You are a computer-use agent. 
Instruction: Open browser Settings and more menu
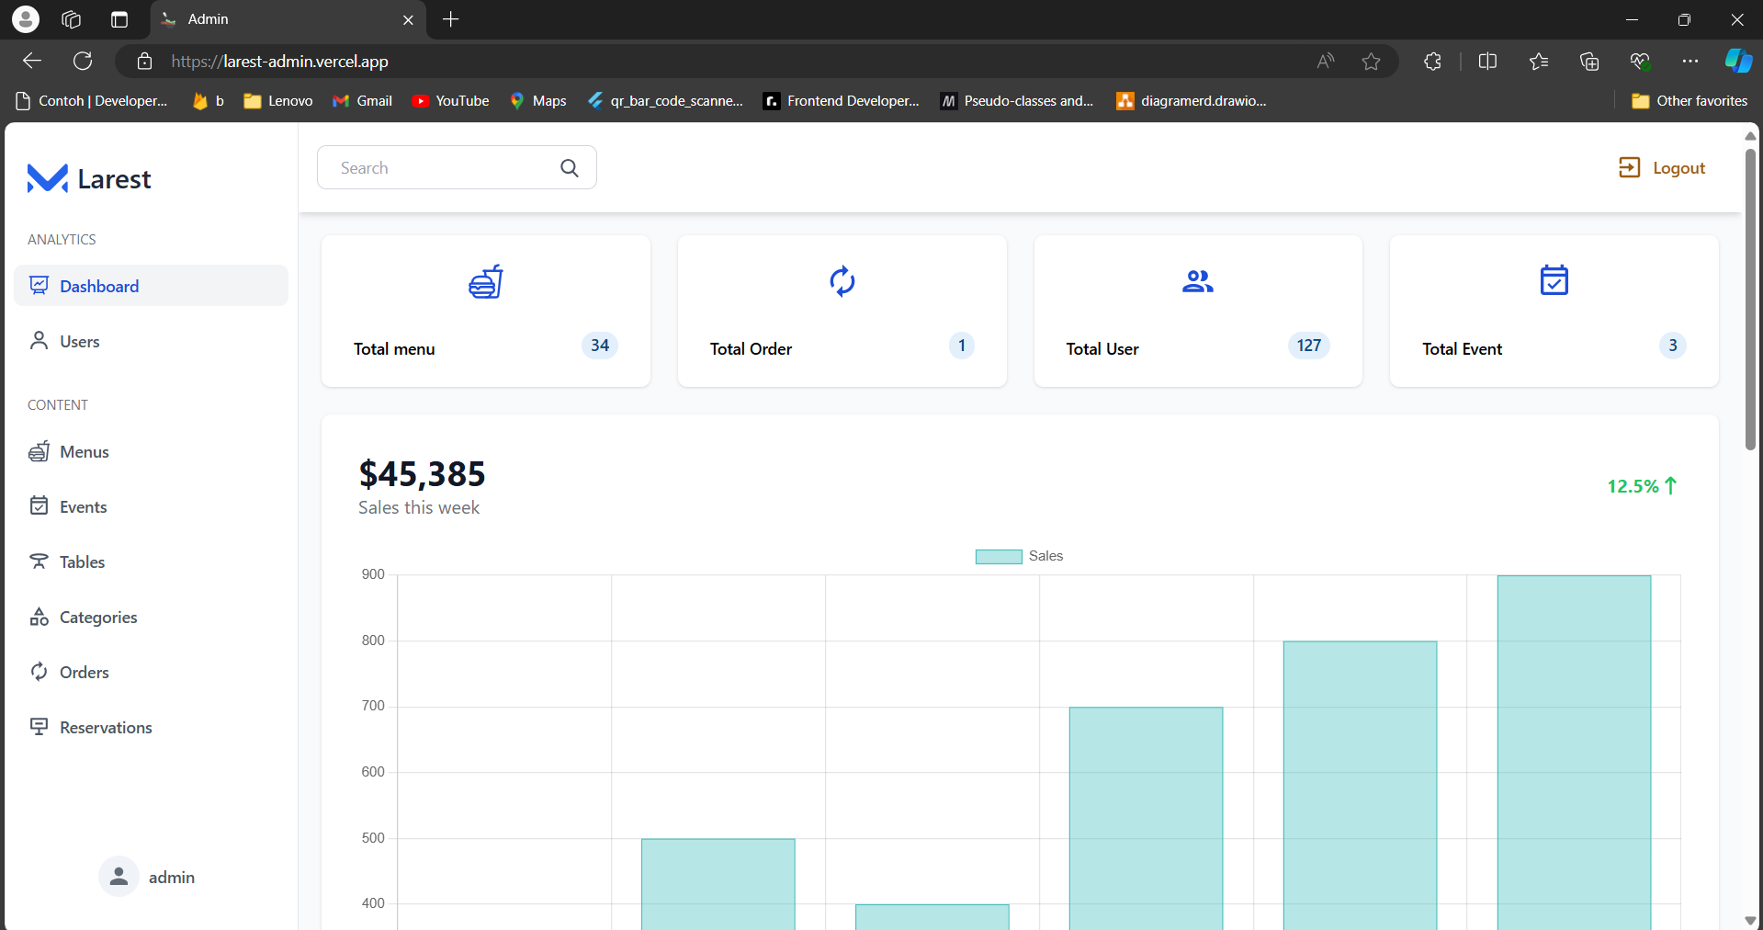[x=1690, y=62]
